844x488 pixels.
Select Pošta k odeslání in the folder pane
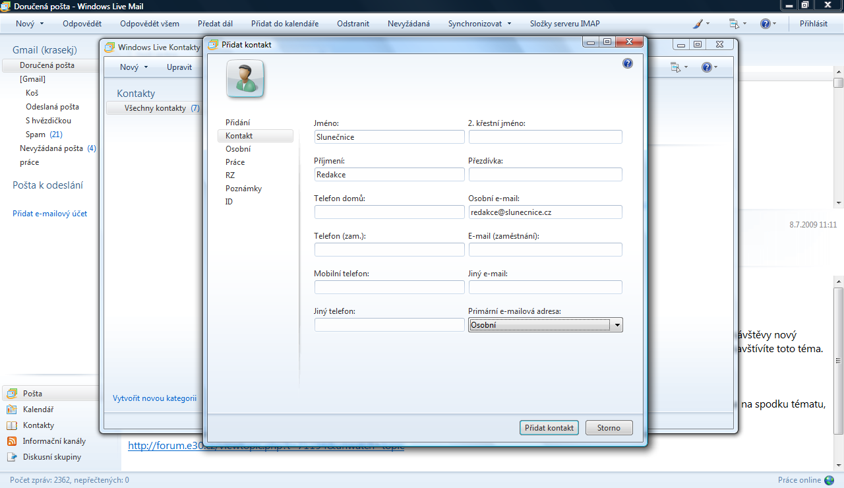[48, 185]
